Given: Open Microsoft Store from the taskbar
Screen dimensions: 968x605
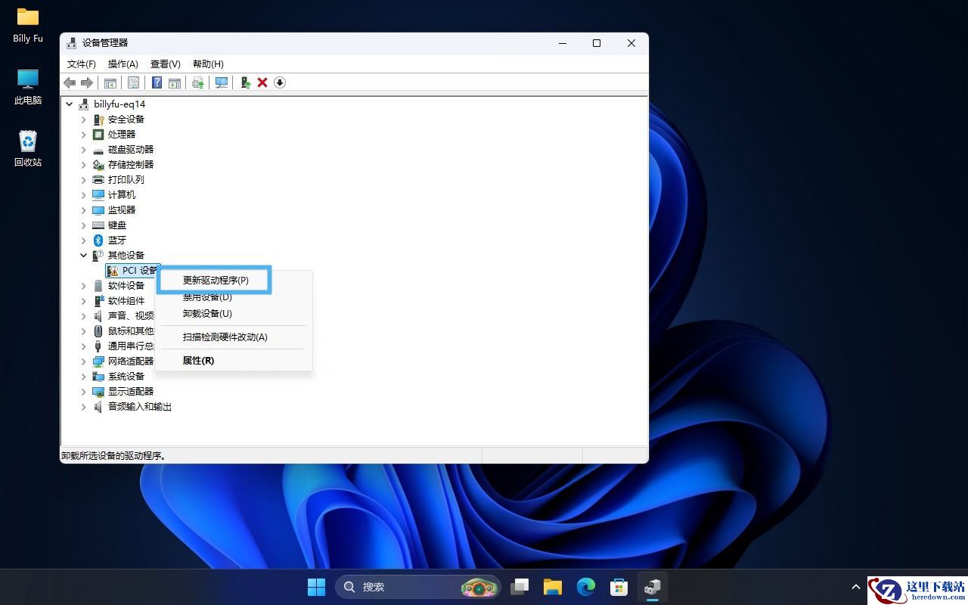Looking at the screenshot, I should point(619,587).
